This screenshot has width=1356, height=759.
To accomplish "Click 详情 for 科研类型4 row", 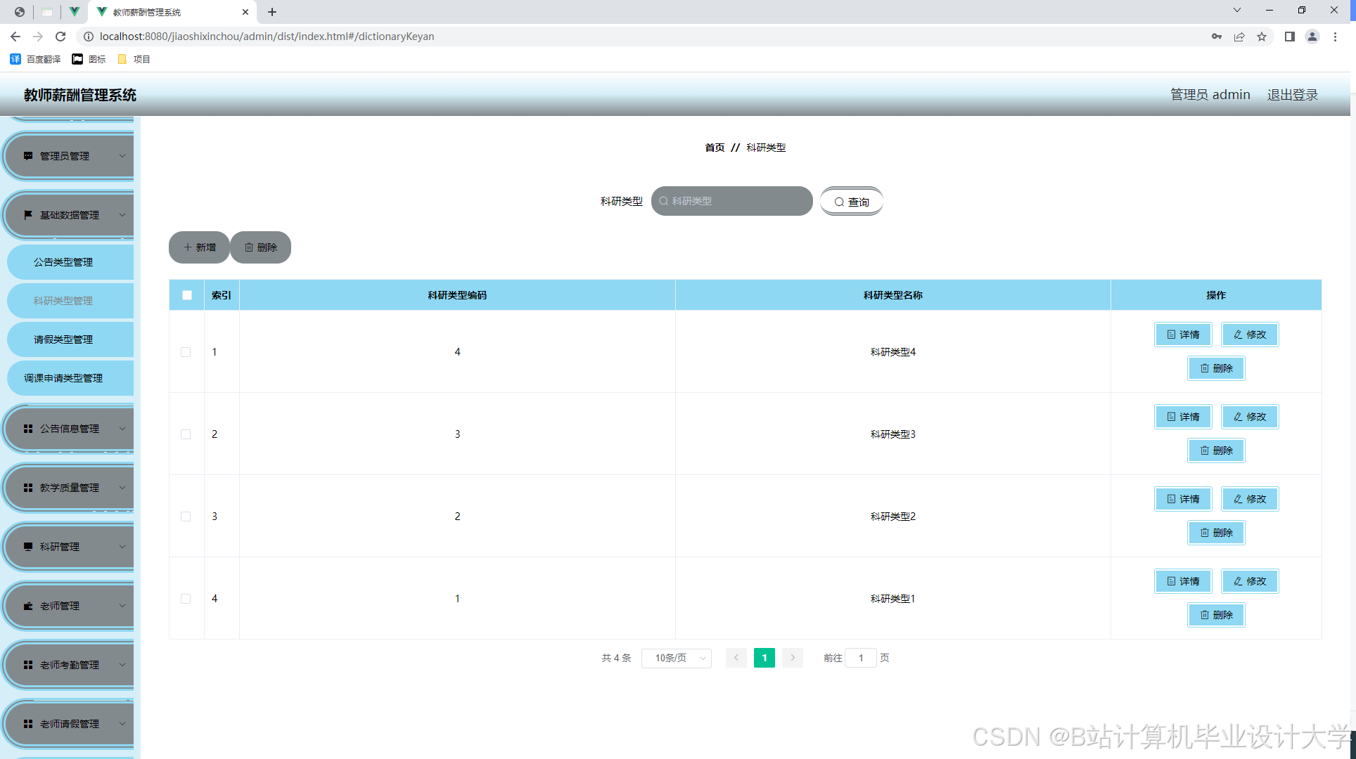I will (x=1183, y=335).
